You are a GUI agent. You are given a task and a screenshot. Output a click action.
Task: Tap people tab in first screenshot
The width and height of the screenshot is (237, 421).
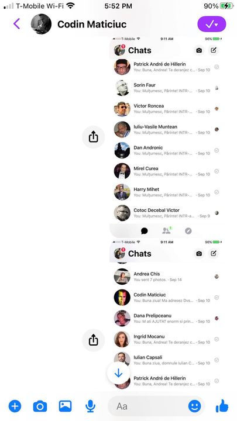click(x=167, y=230)
